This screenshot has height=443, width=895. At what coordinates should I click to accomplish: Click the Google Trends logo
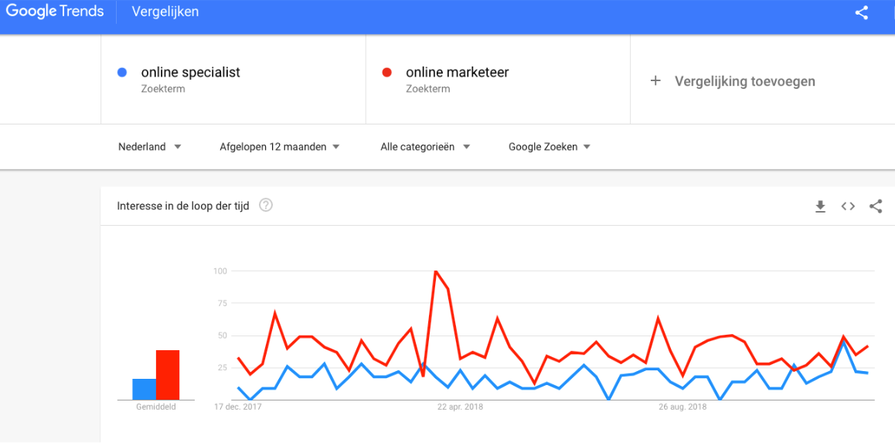click(x=55, y=12)
